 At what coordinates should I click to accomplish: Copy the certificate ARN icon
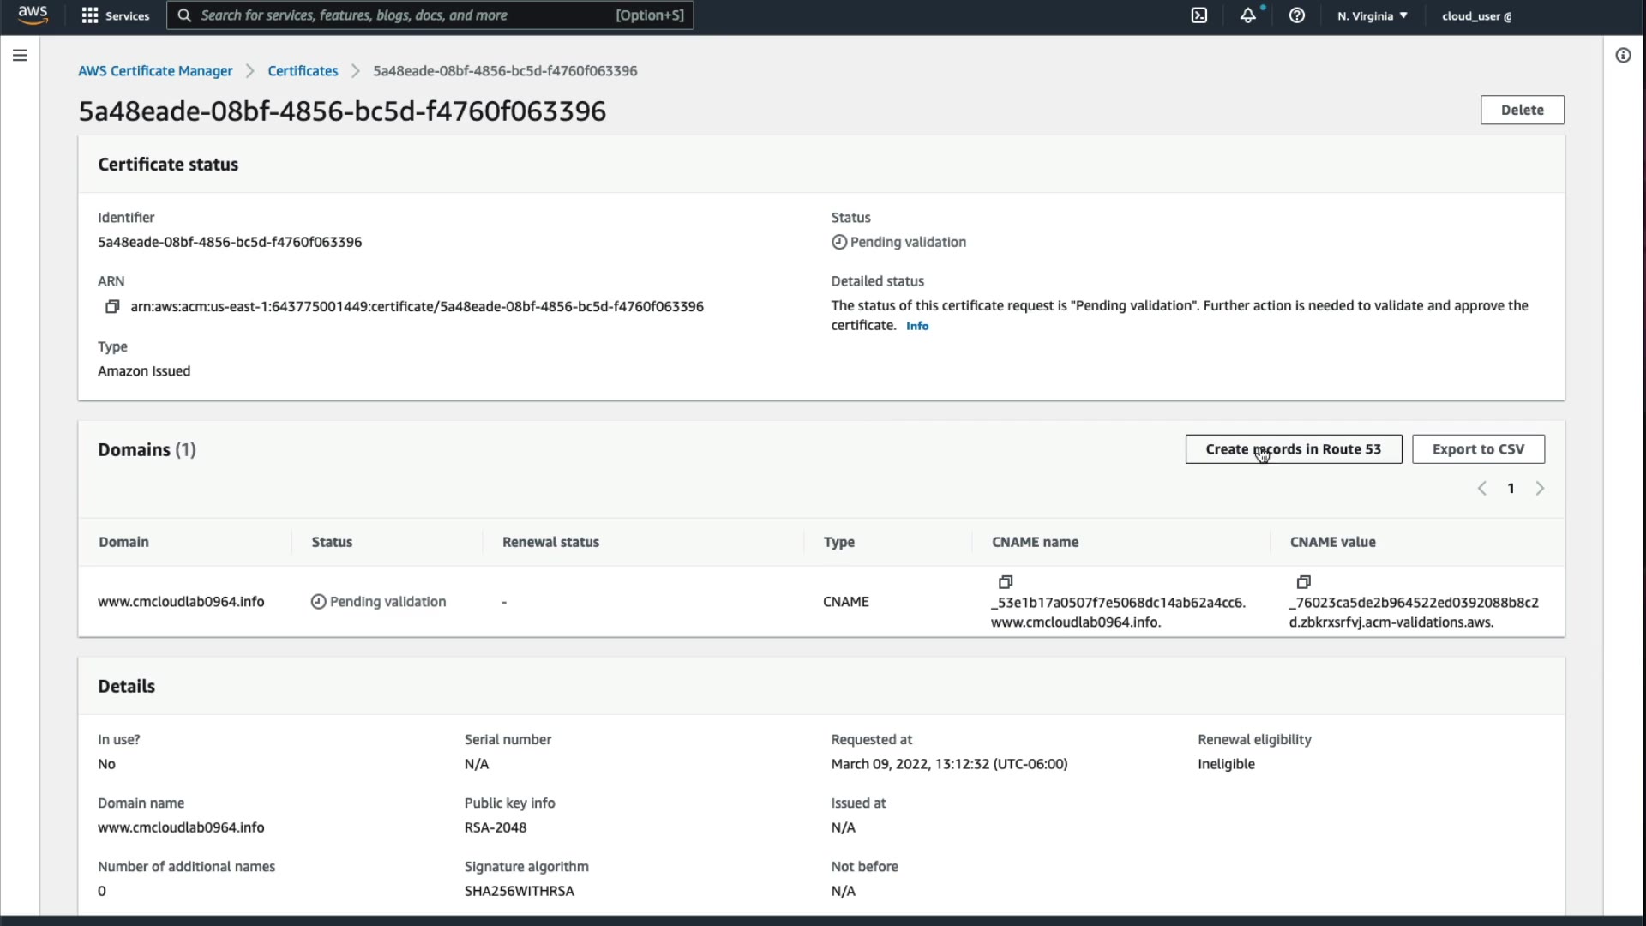[x=112, y=306]
